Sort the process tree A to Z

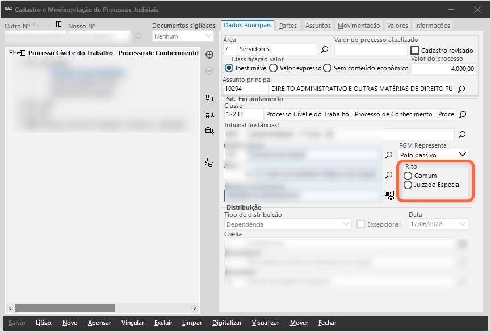209,99
